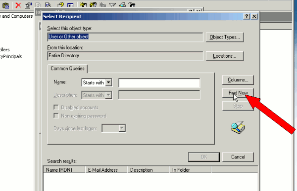Click the Export List toolbar icon
This screenshot has height=191, width=297.
pyautogui.click(x=48, y=5)
